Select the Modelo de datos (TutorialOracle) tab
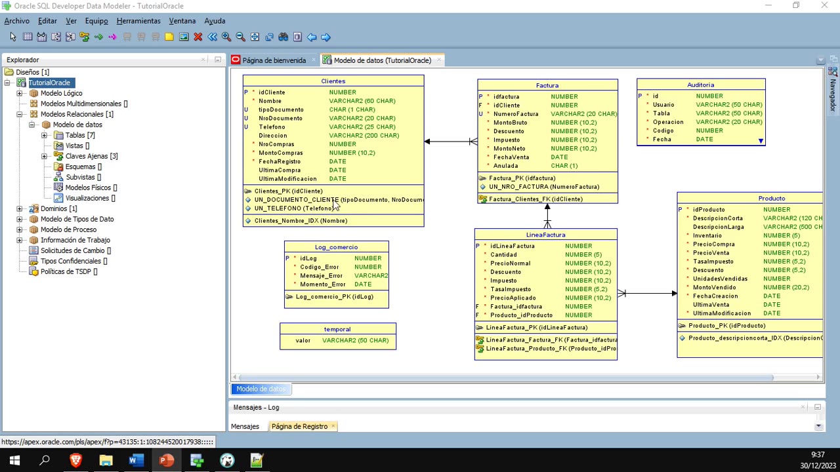Image resolution: width=840 pixels, height=472 pixels. tap(382, 60)
